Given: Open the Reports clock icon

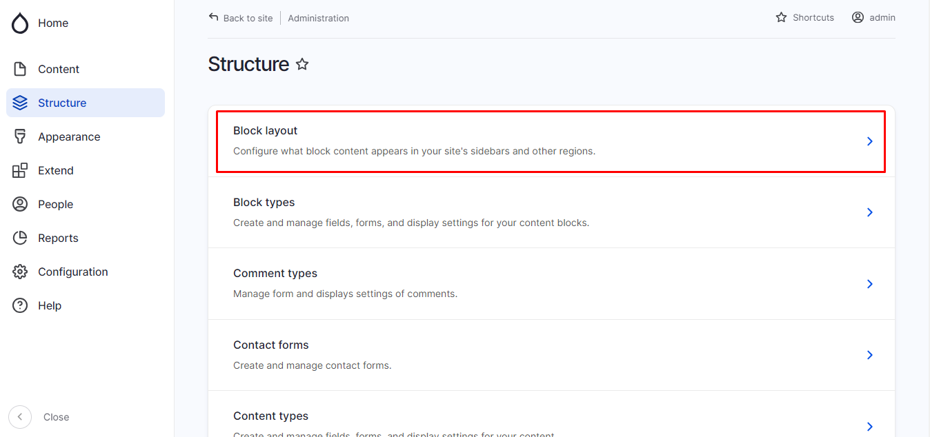Looking at the screenshot, I should pos(20,237).
